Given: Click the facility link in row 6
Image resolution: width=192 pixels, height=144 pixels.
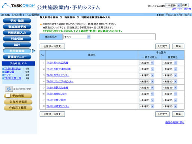Looking at the screenshot, I should click(57, 94).
